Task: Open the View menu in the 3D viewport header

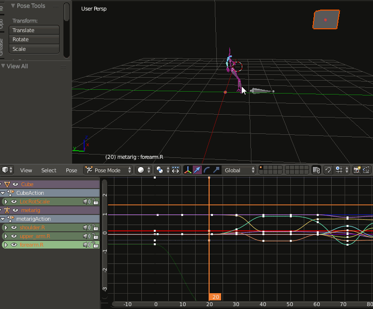Action: point(26,170)
